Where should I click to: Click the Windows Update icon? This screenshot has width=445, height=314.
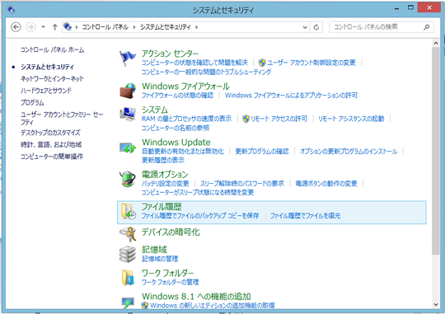(128, 148)
